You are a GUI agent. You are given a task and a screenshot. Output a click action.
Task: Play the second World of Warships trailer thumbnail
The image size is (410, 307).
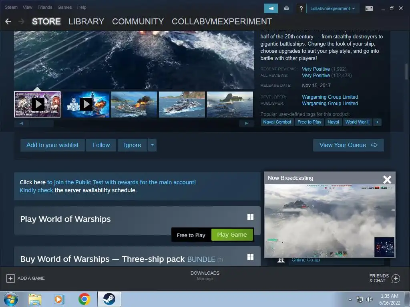(x=86, y=104)
